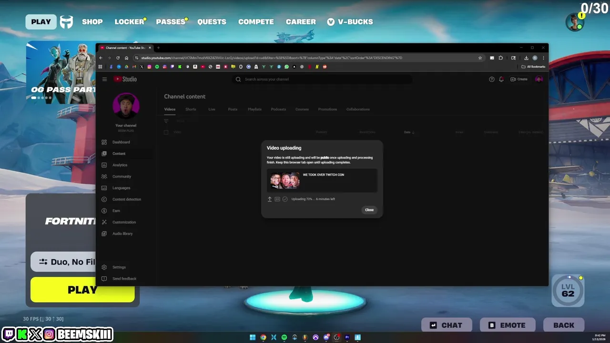
Task: Close the Video uploading dialog
Action: coord(369,210)
